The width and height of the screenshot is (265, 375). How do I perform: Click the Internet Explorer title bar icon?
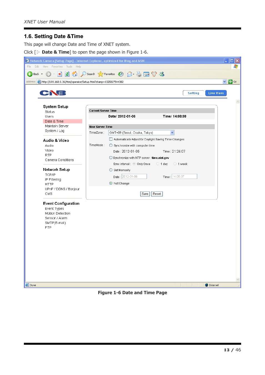point(27,61)
